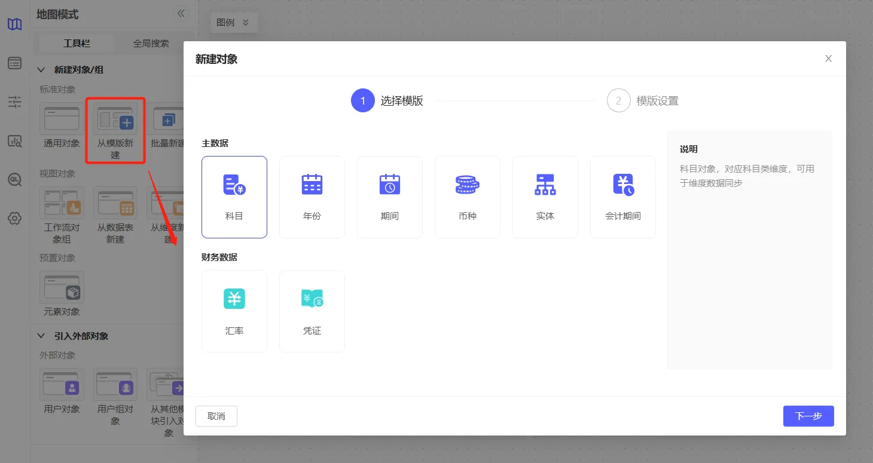This screenshot has height=463, width=873.
Task: Select the 科目 template icon
Action: click(x=234, y=185)
